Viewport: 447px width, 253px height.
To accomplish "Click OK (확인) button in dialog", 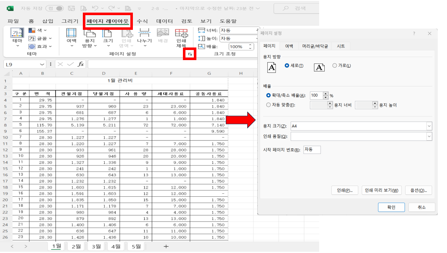I will click(x=391, y=207).
